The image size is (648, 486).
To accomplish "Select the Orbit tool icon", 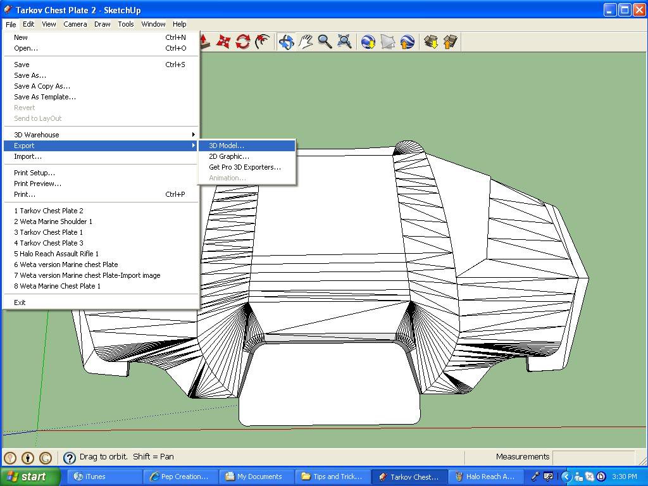I will click(x=287, y=41).
